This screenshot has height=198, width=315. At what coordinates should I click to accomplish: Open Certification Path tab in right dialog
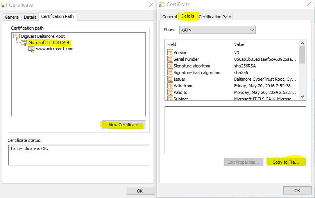(215, 17)
